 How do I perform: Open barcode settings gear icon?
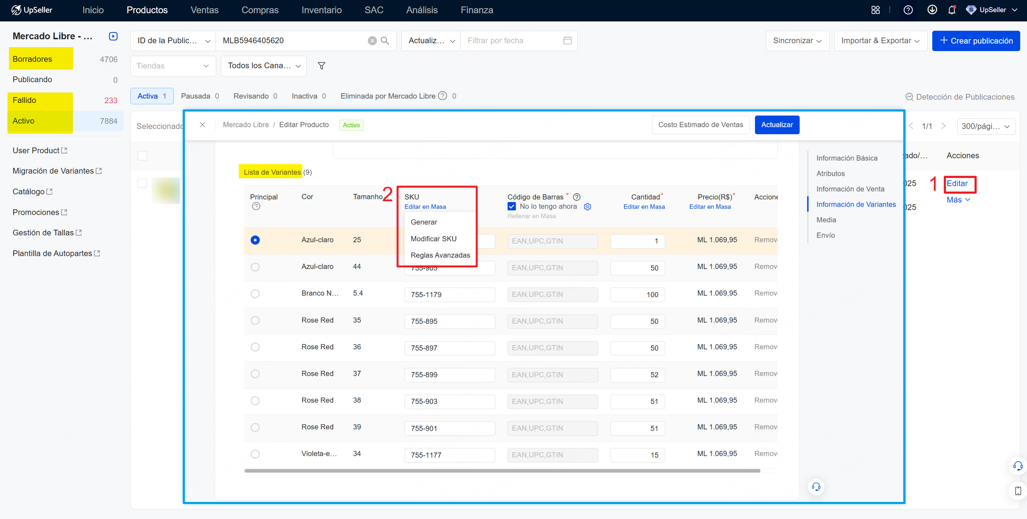click(587, 206)
